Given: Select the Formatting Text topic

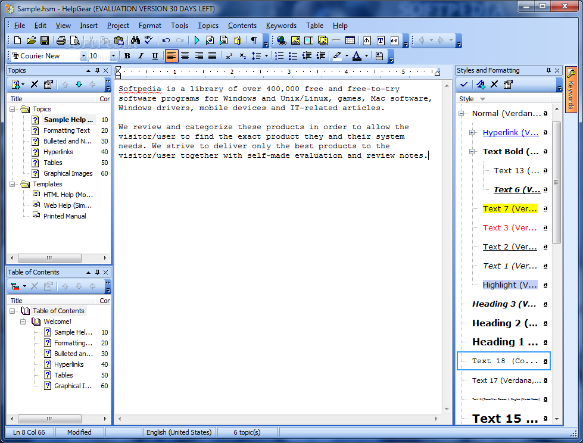Looking at the screenshot, I should coord(67,130).
